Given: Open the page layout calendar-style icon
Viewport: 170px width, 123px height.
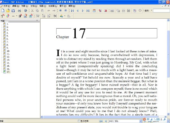Looking at the screenshot, I should 94,10.
